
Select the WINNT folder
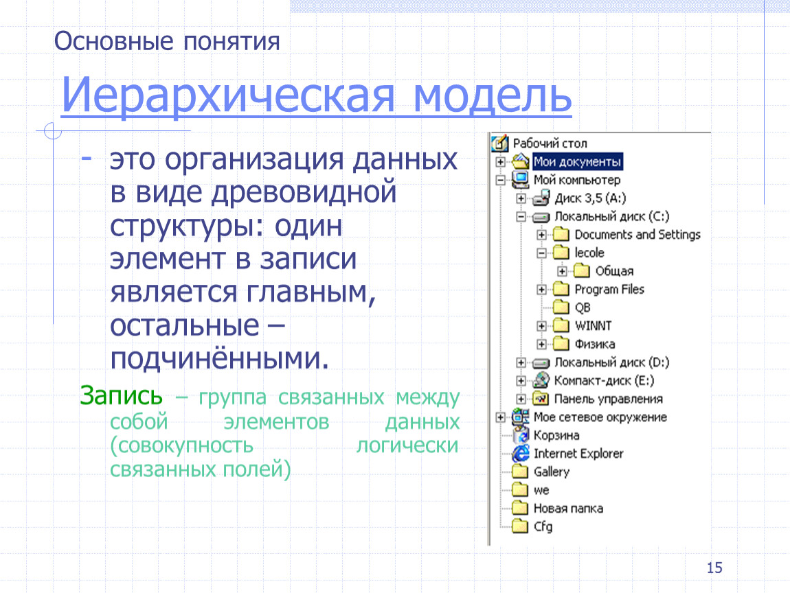(592, 325)
